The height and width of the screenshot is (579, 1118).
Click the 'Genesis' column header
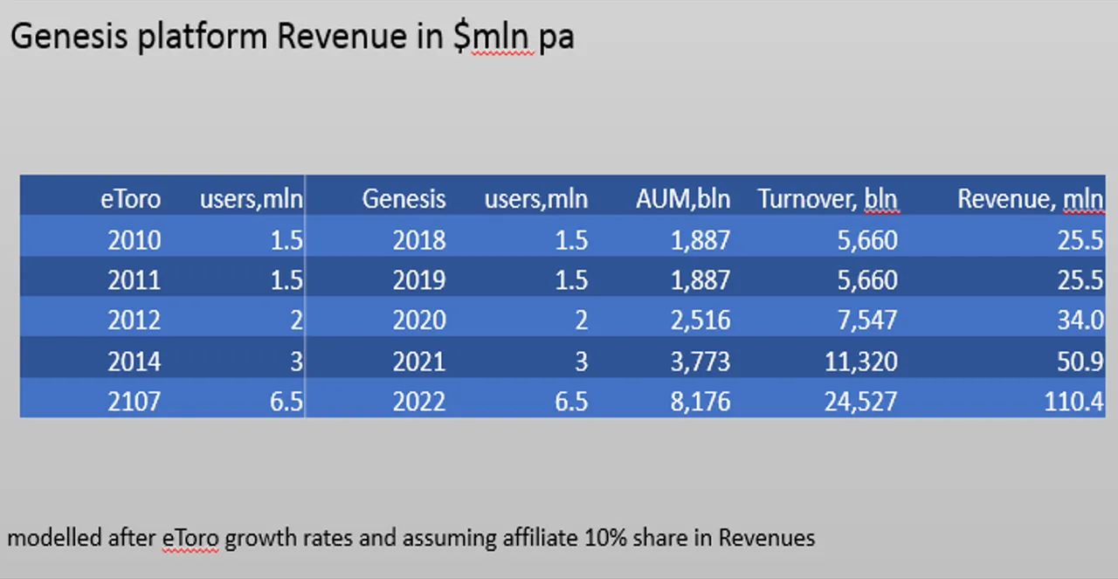(x=404, y=199)
